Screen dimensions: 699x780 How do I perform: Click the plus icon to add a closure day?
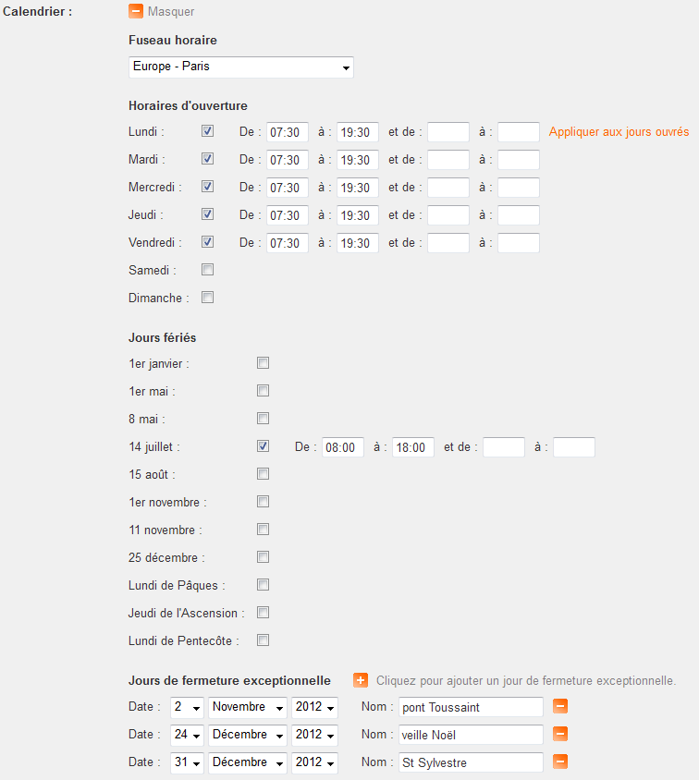pyautogui.click(x=361, y=681)
